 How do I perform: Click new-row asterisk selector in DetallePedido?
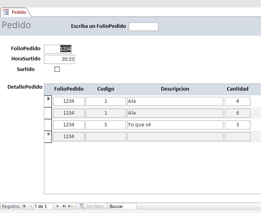pyautogui.click(x=48, y=136)
